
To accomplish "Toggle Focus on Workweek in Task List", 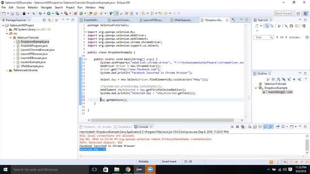I will pyautogui.click(x=279, y=26).
